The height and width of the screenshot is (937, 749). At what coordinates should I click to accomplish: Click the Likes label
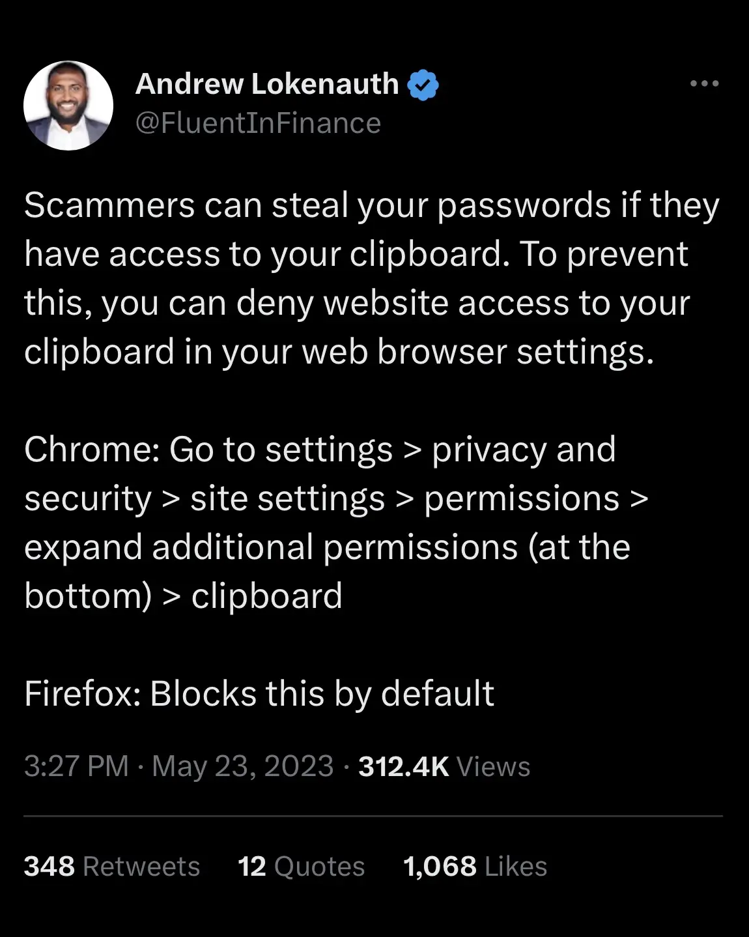tap(516, 867)
